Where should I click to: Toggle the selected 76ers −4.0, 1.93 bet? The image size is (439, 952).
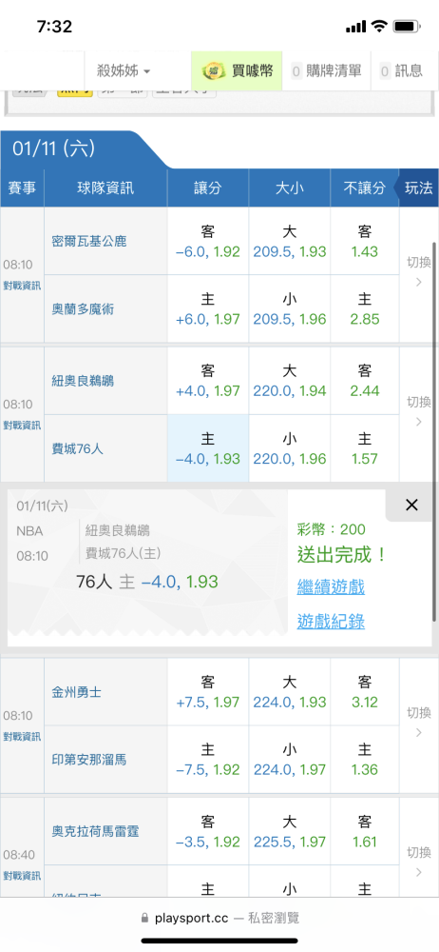[207, 448]
